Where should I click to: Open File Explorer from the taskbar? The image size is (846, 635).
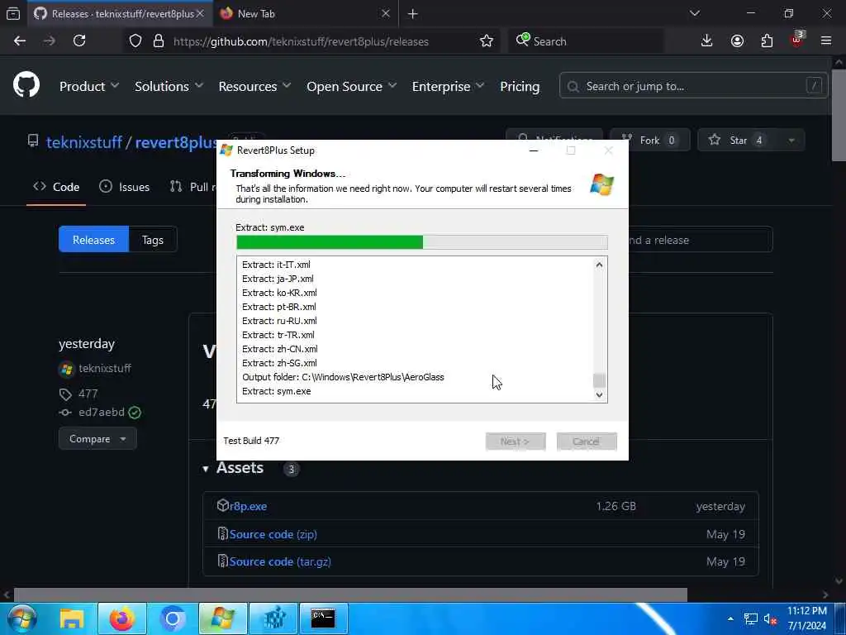pyautogui.click(x=71, y=618)
